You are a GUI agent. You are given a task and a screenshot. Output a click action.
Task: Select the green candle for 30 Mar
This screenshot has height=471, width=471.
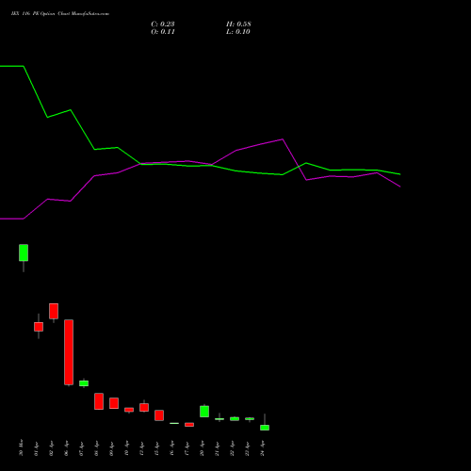(24, 252)
